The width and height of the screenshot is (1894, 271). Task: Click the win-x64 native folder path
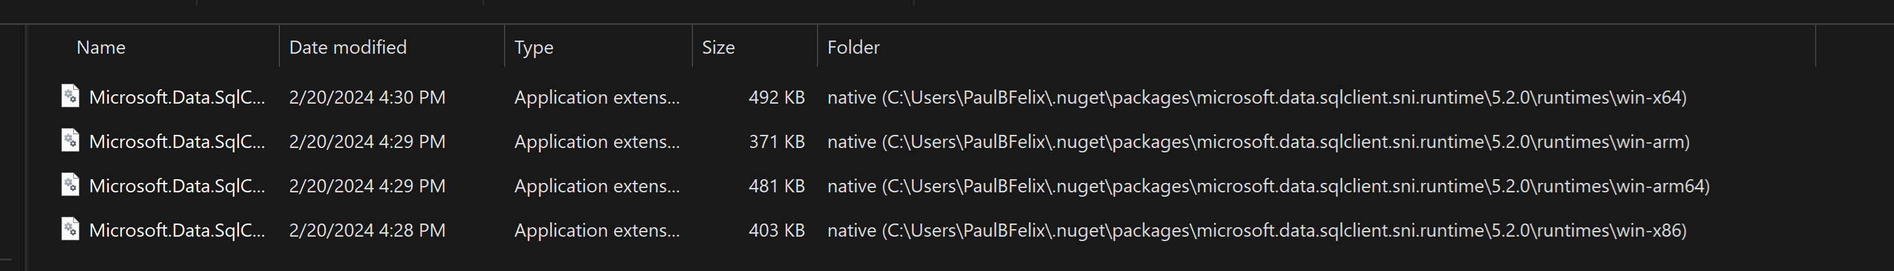pos(1256,97)
